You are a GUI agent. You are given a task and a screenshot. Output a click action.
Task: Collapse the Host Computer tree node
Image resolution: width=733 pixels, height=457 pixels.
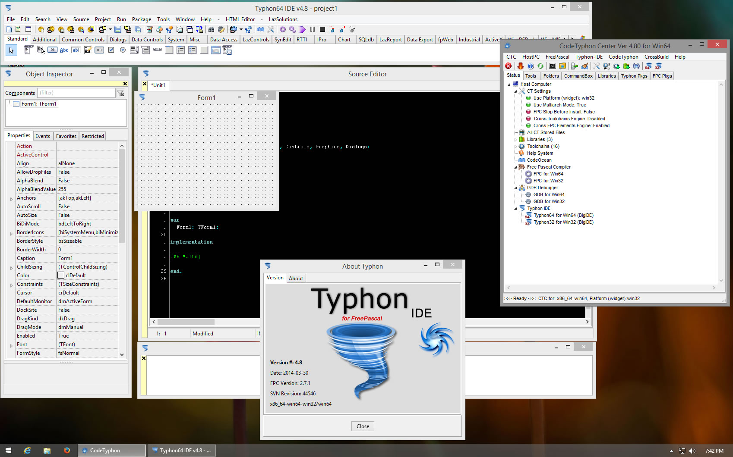[509, 85]
